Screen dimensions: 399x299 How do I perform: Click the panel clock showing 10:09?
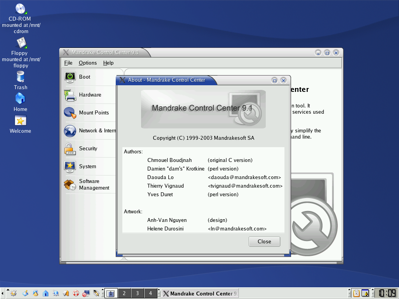pos(387,293)
